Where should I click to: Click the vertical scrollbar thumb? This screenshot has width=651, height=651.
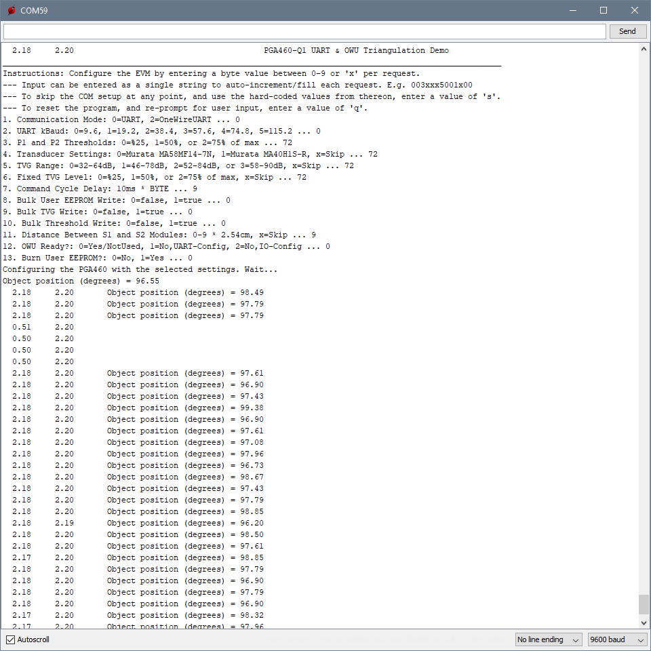pyautogui.click(x=644, y=604)
